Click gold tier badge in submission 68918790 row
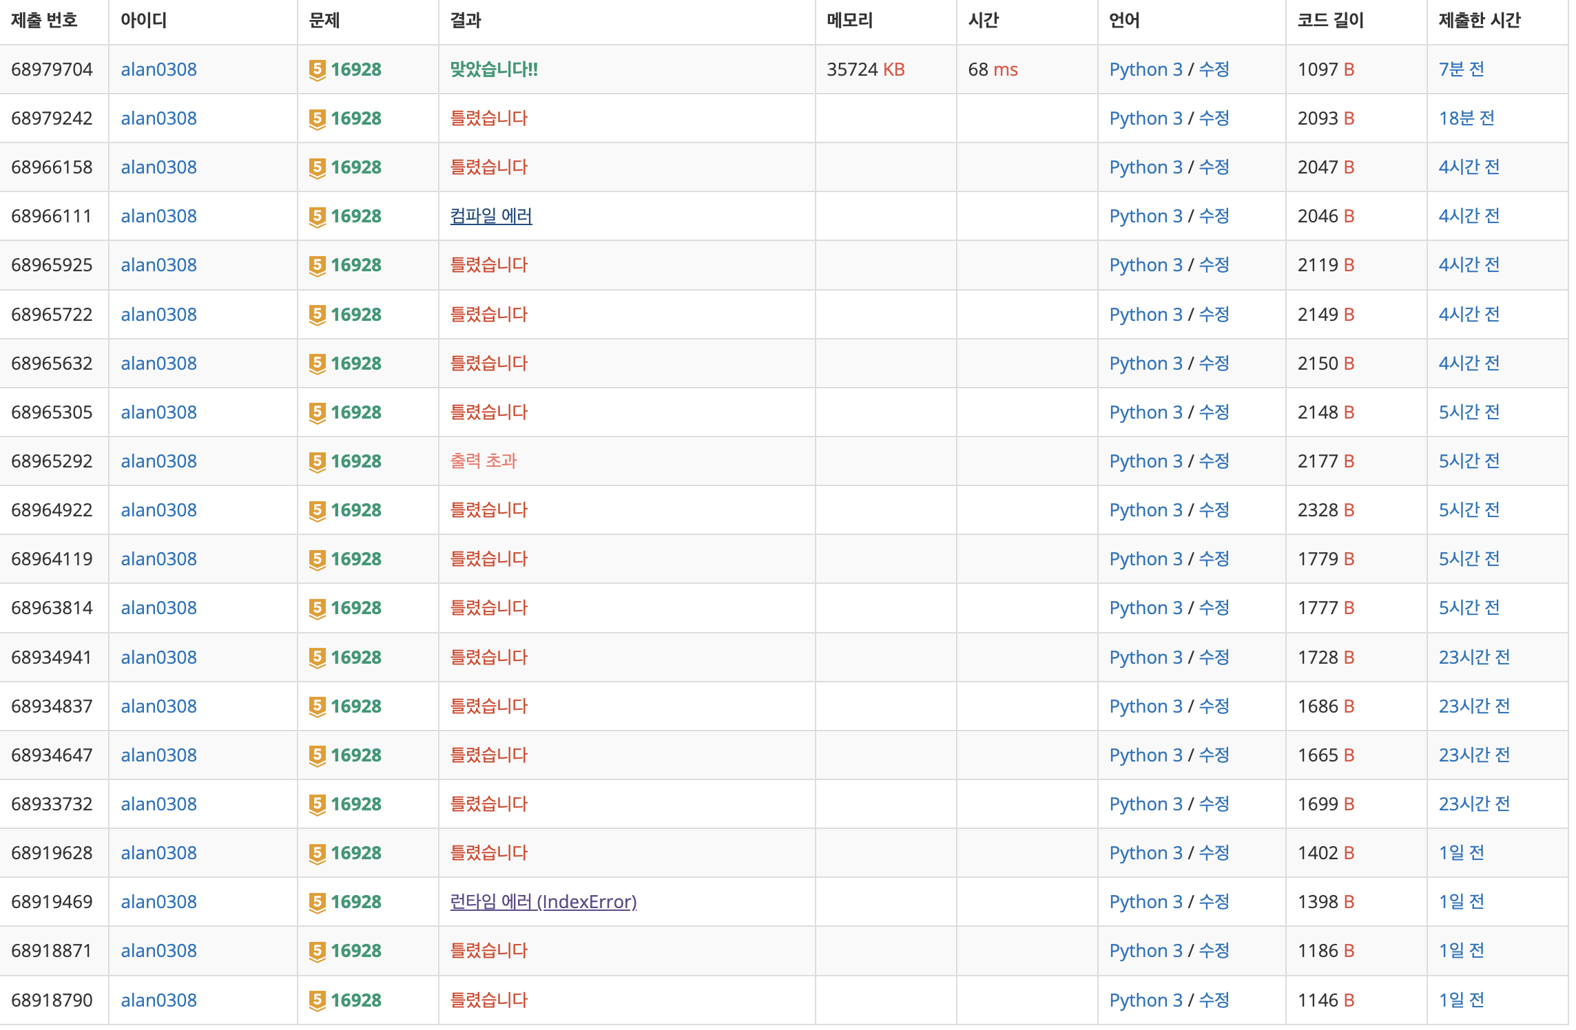The height and width of the screenshot is (1030, 1576). tap(317, 1000)
